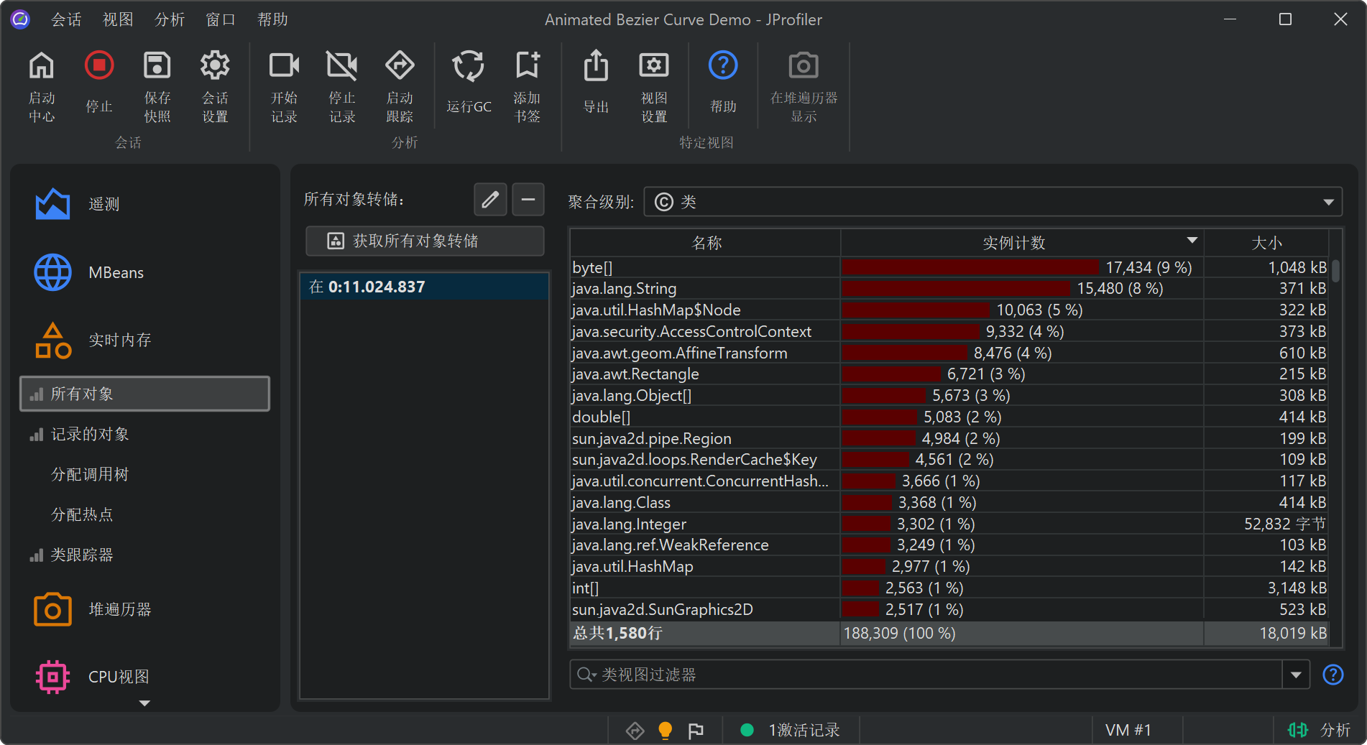Toggle Stop Recording (停止记录) camera button
1367x745 pixels.
(x=342, y=66)
